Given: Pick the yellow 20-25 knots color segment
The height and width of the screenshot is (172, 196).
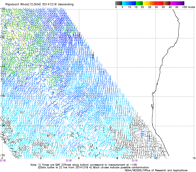Looking at the screenshot, I should pos(146,3).
